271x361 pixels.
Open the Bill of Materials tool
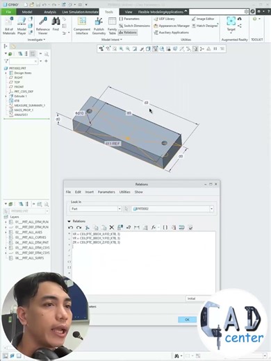pyautogui.click(x=9, y=26)
